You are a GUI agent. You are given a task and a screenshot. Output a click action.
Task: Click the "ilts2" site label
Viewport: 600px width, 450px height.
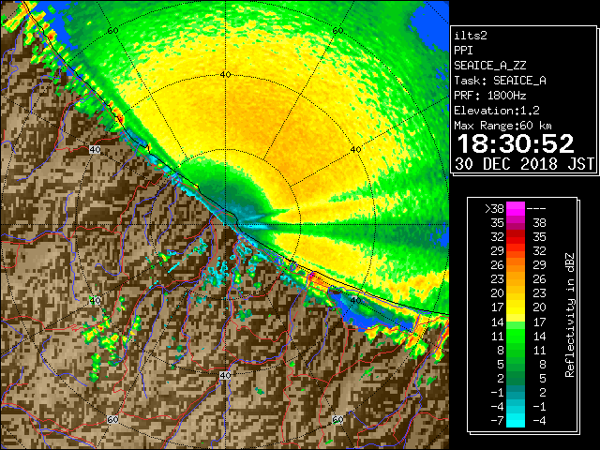471,36
